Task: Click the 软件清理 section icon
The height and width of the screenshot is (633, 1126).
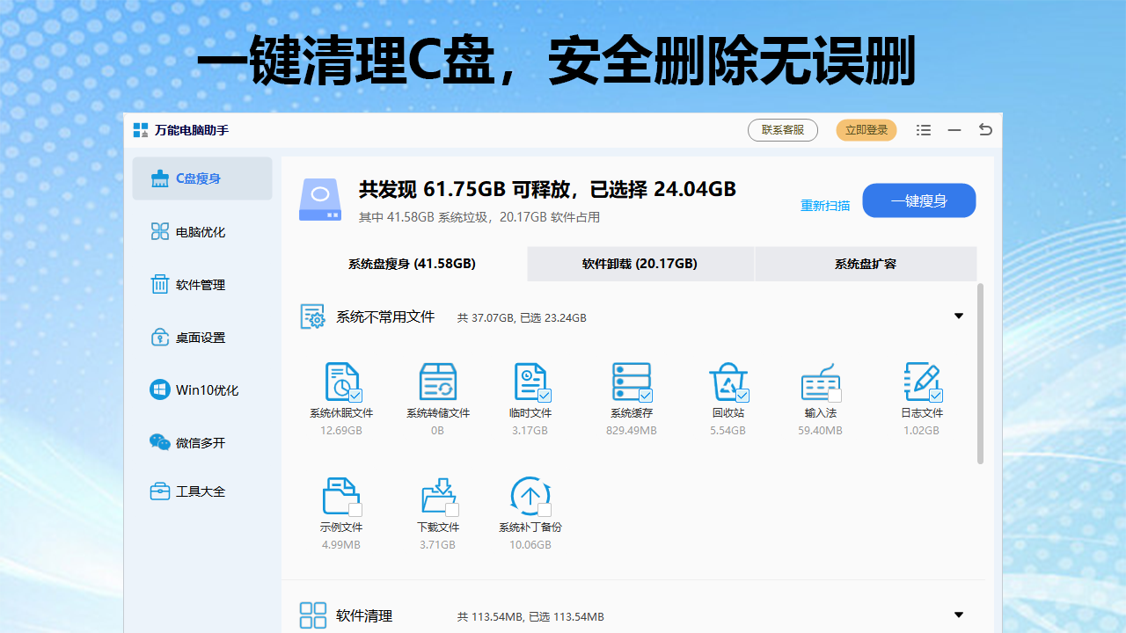Action: [x=313, y=615]
